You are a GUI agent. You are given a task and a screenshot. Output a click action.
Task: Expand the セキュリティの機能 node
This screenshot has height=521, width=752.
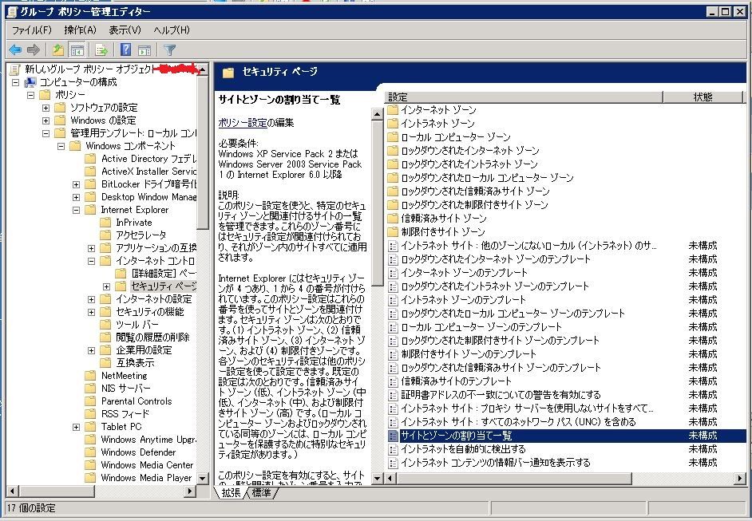pyautogui.click(x=92, y=312)
